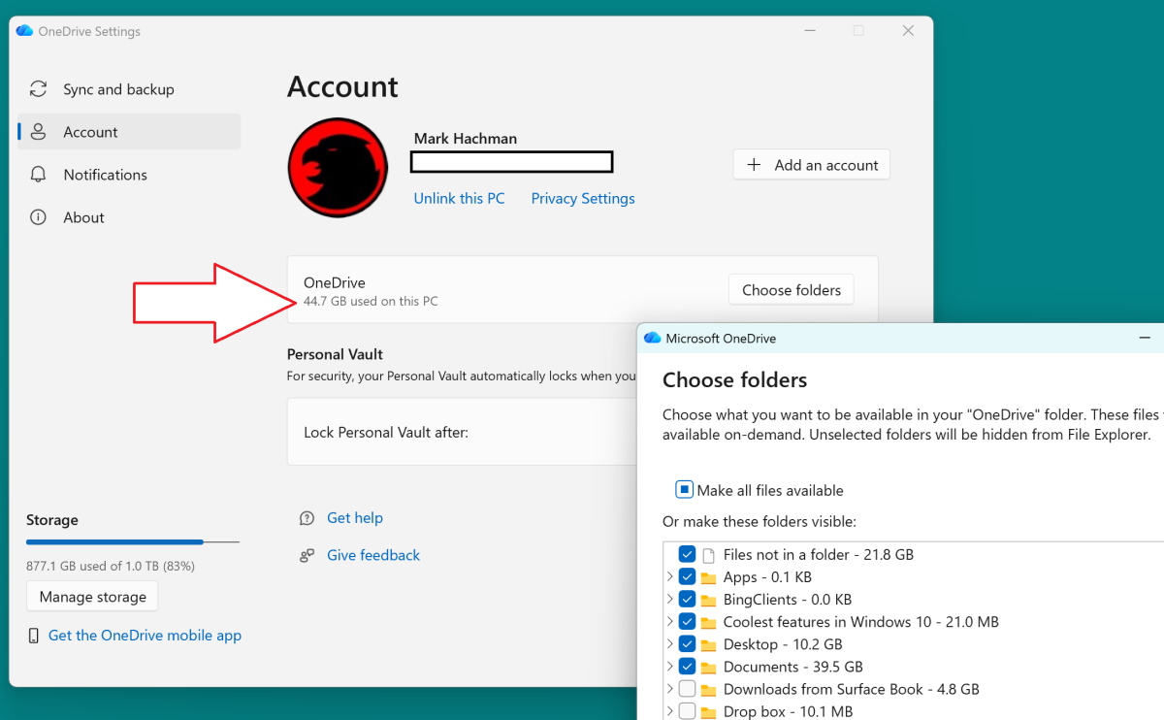Click the Get help question mark icon
The height and width of the screenshot is (720, 1164).
307,518
